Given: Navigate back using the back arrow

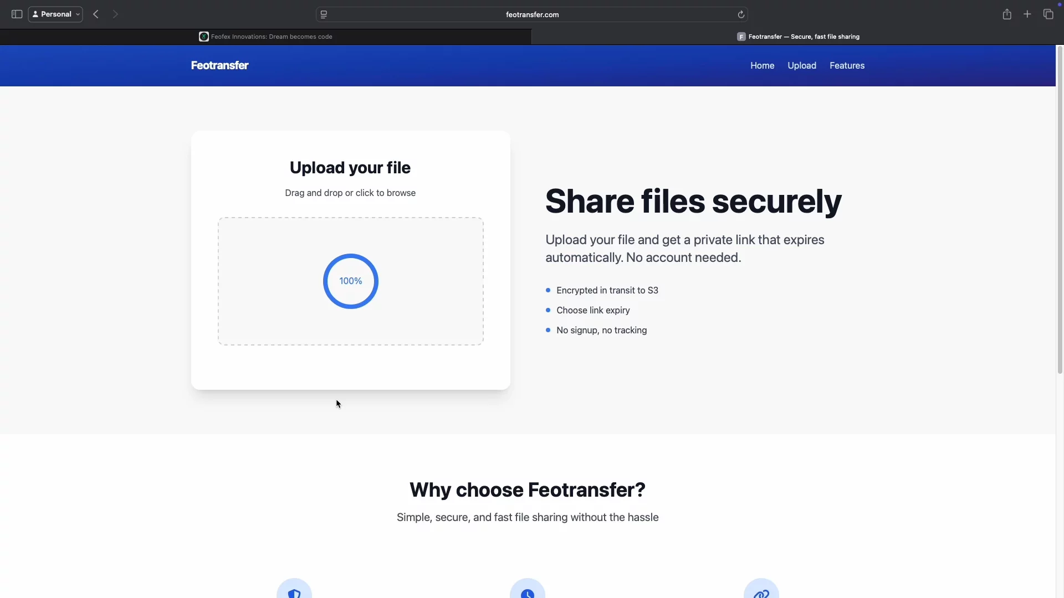Looking at the screenshot, I should click(x=95, y=14).
